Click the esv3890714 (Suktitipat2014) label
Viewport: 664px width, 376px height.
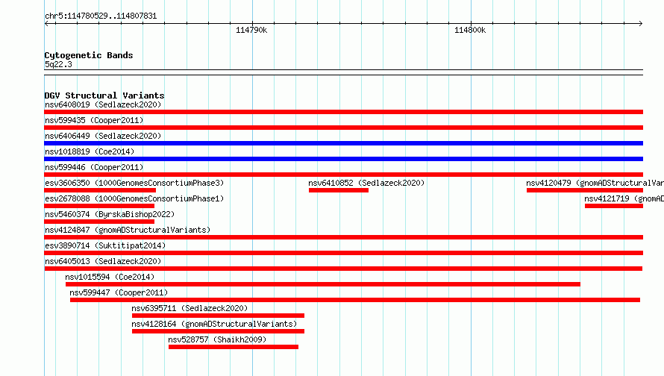pos(105,245)
